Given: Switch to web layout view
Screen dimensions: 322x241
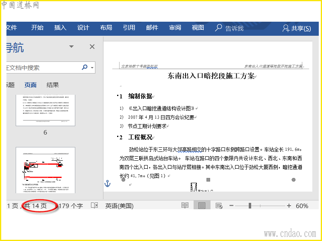Looking at the screenshot, I should point(219,205).
